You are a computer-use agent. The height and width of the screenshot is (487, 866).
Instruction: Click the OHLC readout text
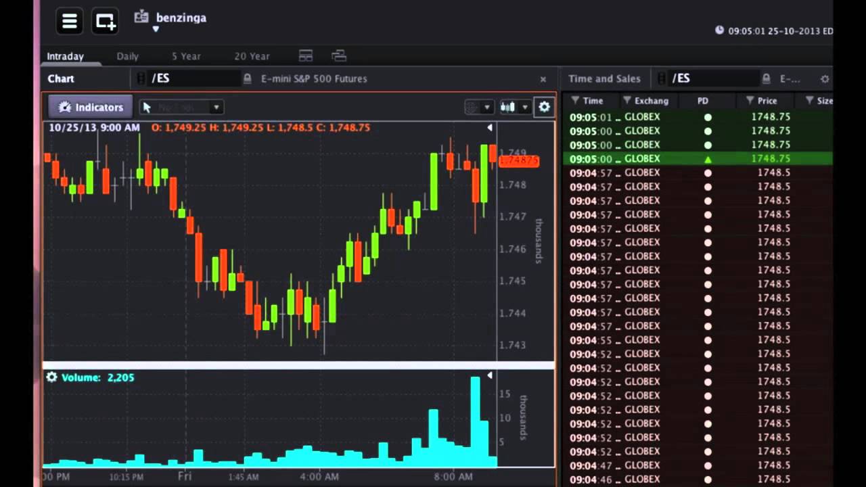260,127
